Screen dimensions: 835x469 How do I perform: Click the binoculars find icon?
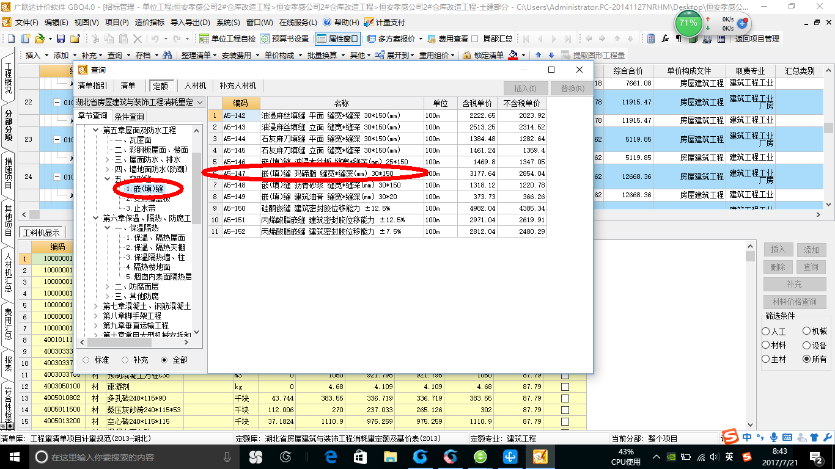tap(167, 55)
